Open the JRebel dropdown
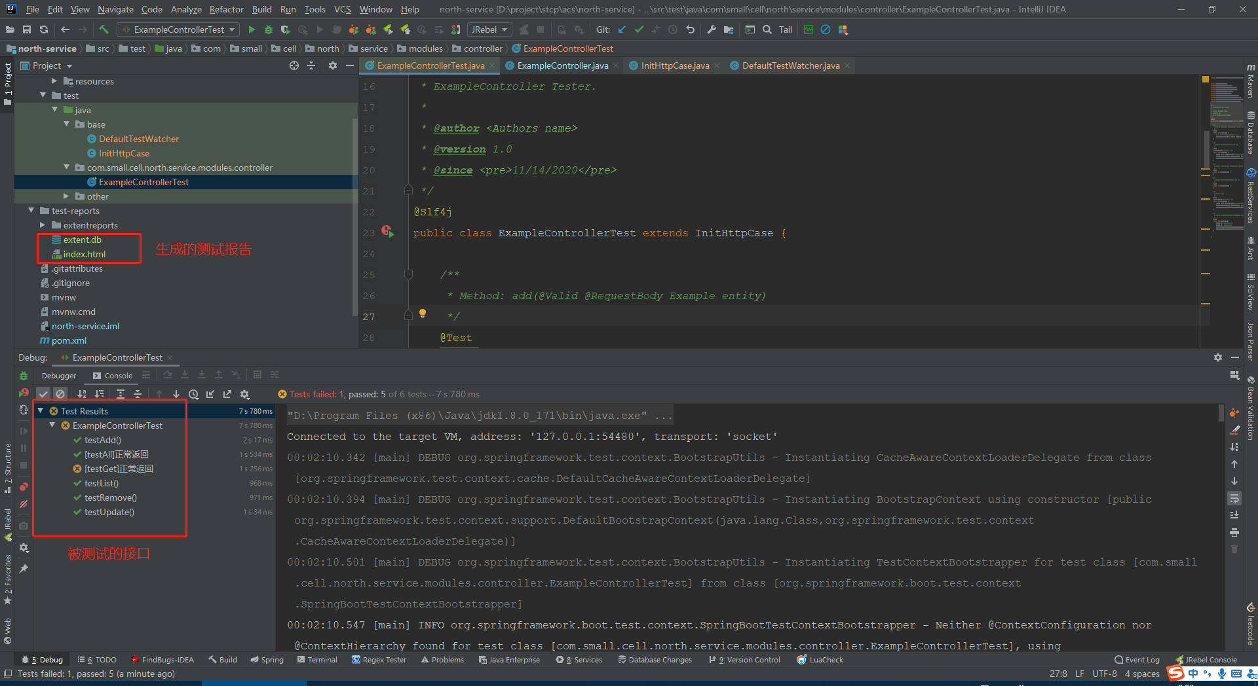 pos(489,29)
